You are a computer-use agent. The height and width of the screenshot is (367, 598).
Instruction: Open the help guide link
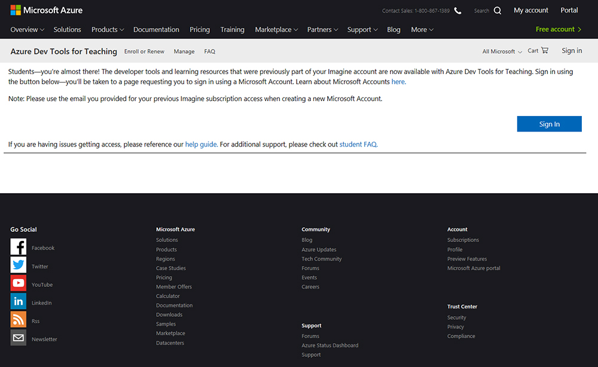(x=202, y=145)
